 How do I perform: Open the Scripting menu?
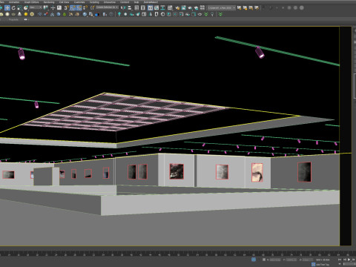click(94, 2)
